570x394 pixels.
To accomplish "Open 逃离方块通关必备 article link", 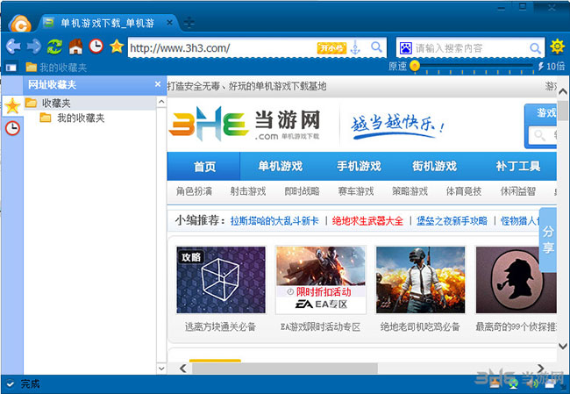I will 220,326.
